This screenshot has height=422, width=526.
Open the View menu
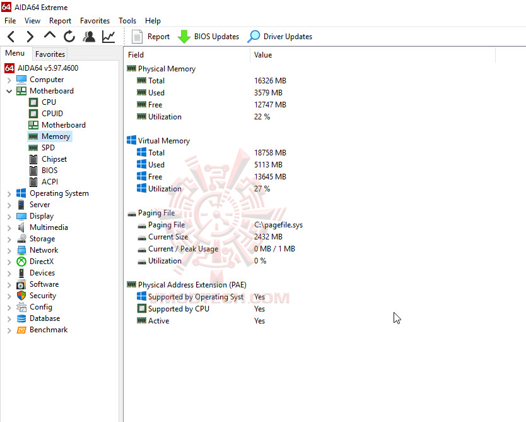pos(32,21)
